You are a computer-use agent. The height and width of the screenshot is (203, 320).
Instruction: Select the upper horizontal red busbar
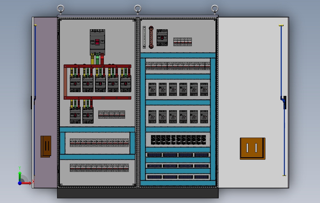click(x=97, y=66)
